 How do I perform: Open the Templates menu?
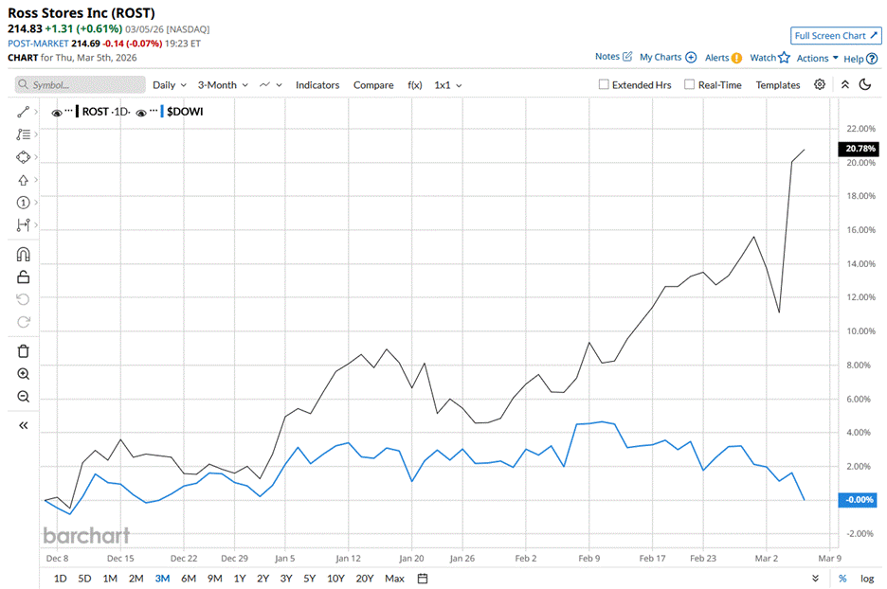[778, 85]
